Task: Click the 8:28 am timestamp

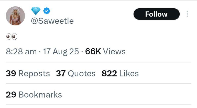Action: tap(21, 52)
